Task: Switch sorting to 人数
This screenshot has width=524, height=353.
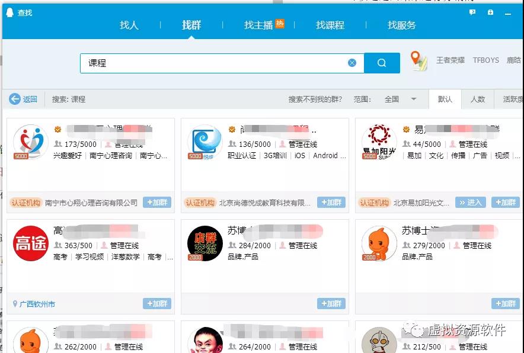Action: tap(478, 99)
